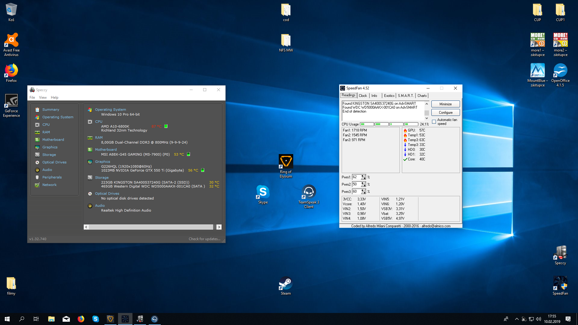Image resolution: width=578 pixels, height=325 pixels.
Task: Open the Network section in Speccy sidebar
Action: [x=49, y=185]
